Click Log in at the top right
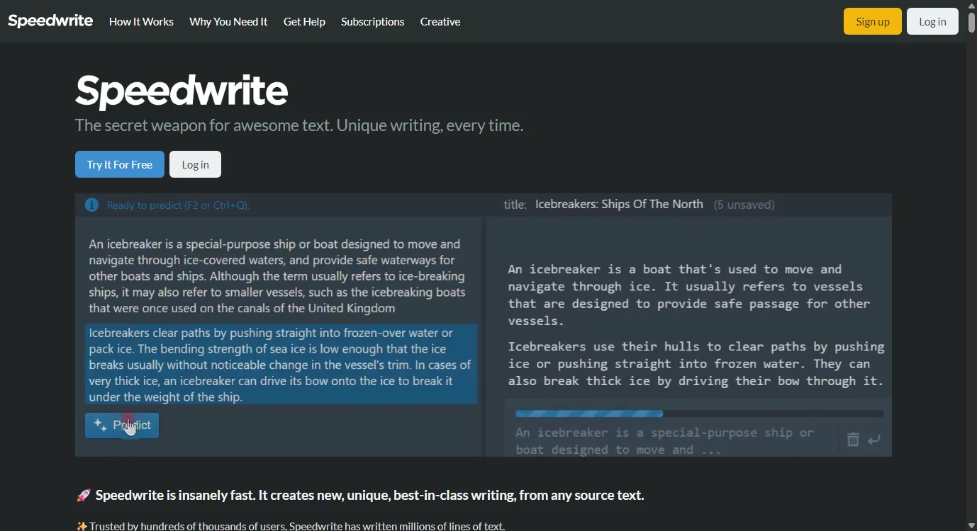The image size is (977, 531). tap(932, 21)
